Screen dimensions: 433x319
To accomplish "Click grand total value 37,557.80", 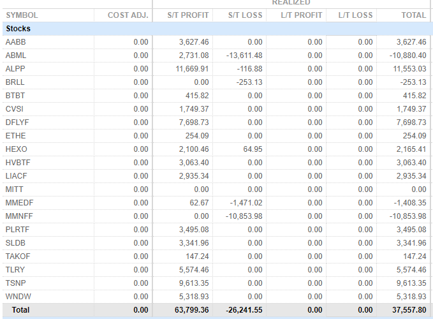I will pyautogui.click(x=409, y=310).
